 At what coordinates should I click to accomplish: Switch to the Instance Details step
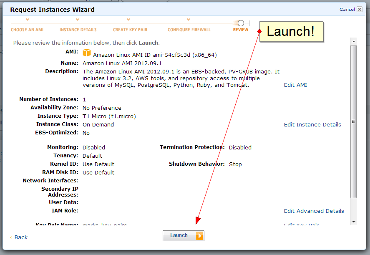pyautogui.click(x=78, y=30)
